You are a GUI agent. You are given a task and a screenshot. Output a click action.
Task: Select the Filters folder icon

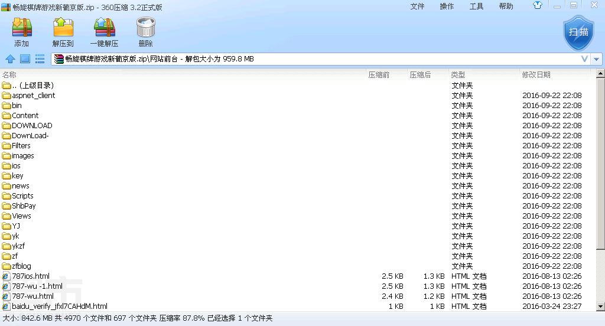(x=6, y=145)
